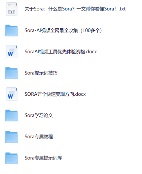
Task: Open the Sora提示词技巧 folder icon
Action: coord(12,73)
